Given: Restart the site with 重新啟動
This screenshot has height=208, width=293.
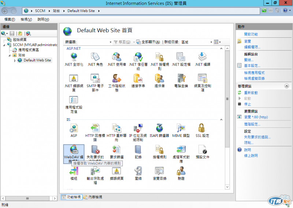Looking at the screenshot, I should click(251, 93).
